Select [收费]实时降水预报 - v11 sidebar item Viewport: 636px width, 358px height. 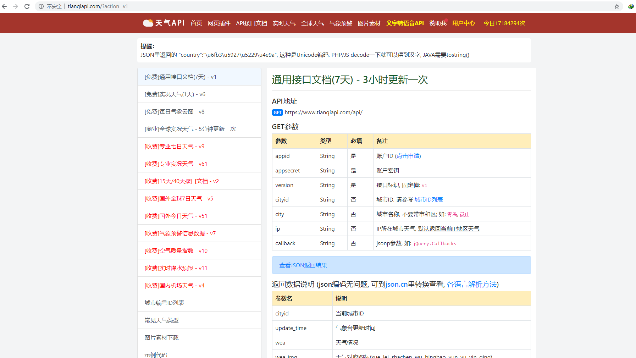(x=199, y=268)
